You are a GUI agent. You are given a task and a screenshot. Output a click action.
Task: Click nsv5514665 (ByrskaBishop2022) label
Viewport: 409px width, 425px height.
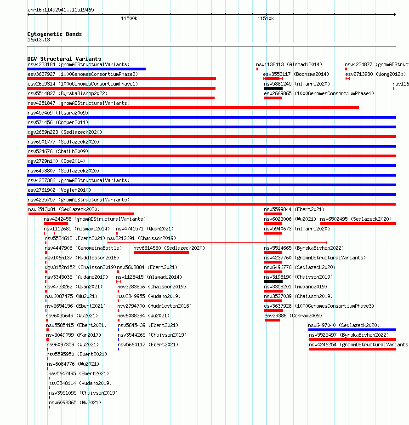pyautogui.click(x=304, y=248)
